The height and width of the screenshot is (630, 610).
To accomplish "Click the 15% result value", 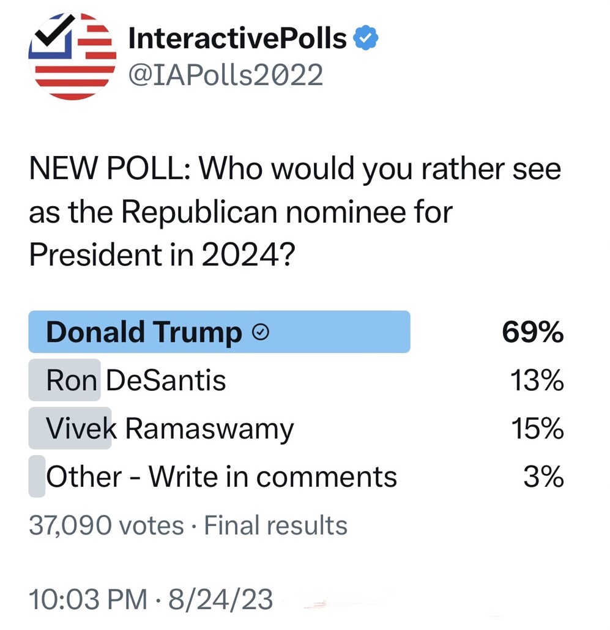I will click(x=537, y=428).
